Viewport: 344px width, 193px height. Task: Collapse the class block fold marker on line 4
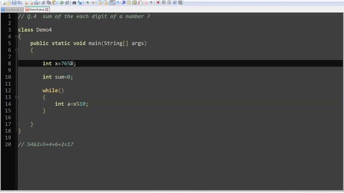click(x=17, y=36)
